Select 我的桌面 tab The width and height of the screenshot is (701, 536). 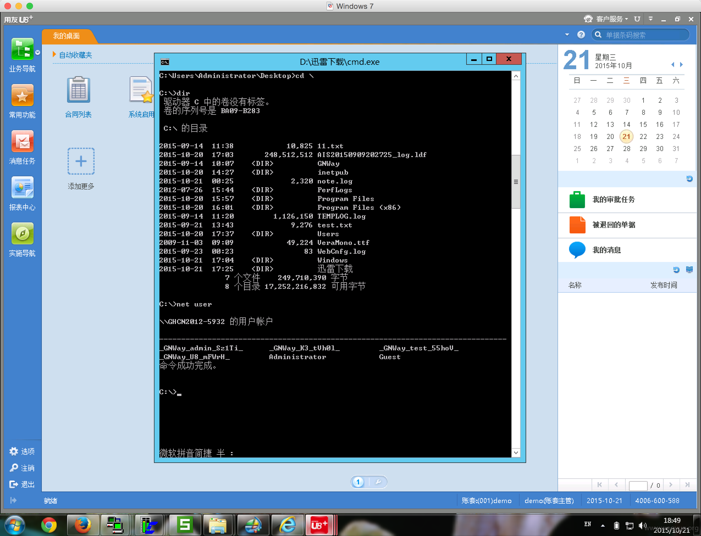(x=67, y=36)
